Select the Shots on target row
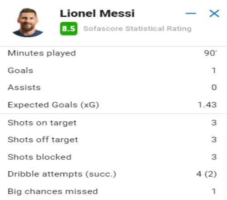The image size is (227, 200). [x=112, y=123]
